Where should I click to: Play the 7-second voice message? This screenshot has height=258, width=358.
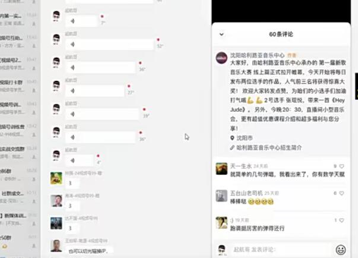tap(81, 21)
